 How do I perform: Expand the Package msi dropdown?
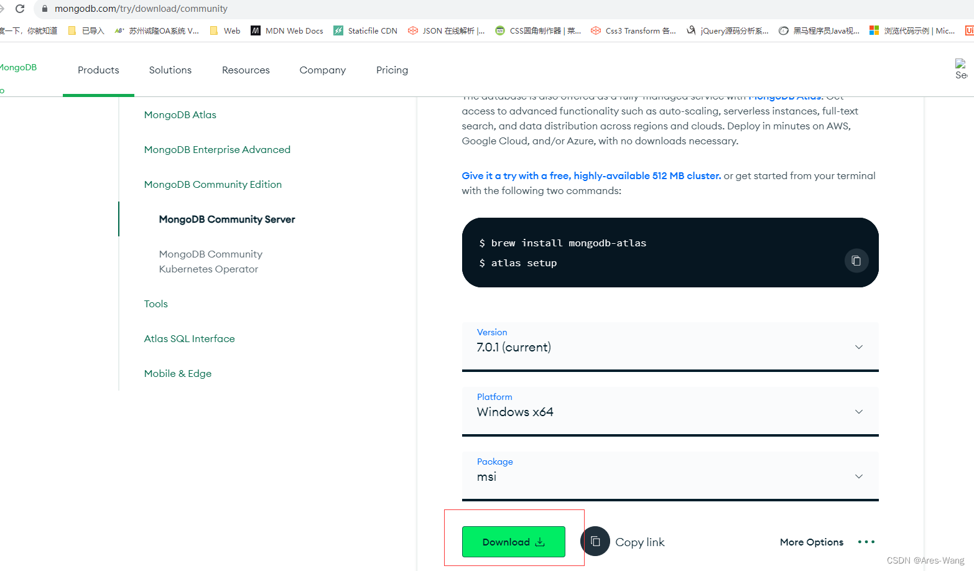pos(670,476)
